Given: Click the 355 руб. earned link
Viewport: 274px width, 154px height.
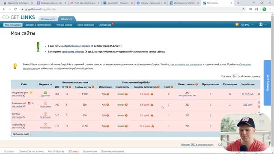Looking at the screenshot, I should click(248, 105).
